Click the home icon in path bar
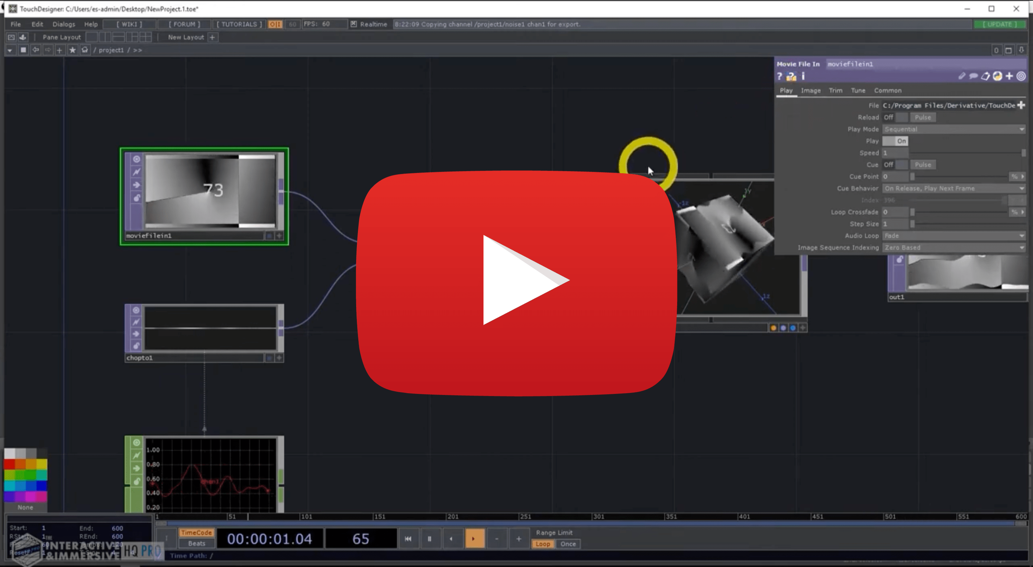Image resolution: width=1033 pixels, height=567 pixels. [85, 50]
